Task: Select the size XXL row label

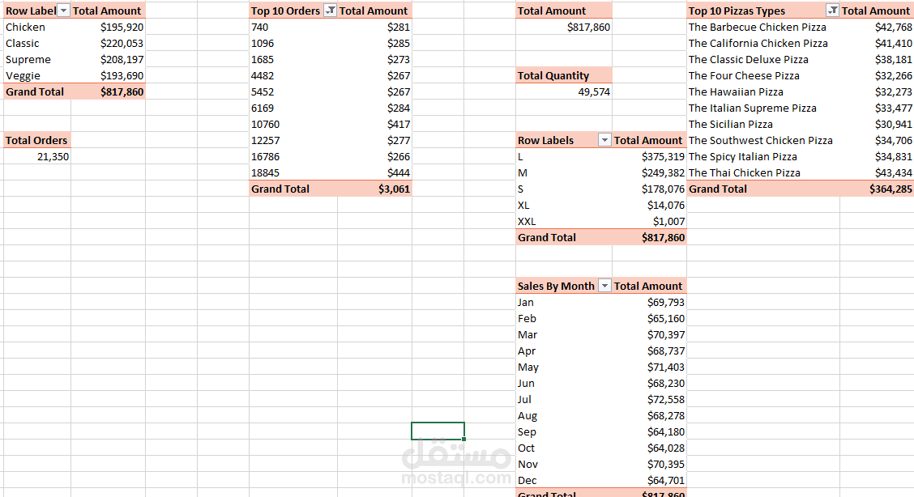Action: pos(564,221)
